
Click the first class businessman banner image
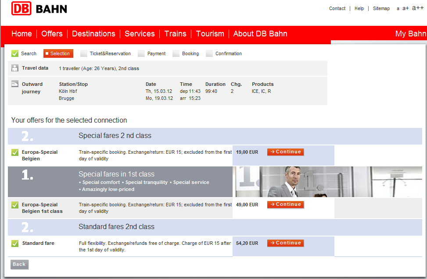click(329, 182)
